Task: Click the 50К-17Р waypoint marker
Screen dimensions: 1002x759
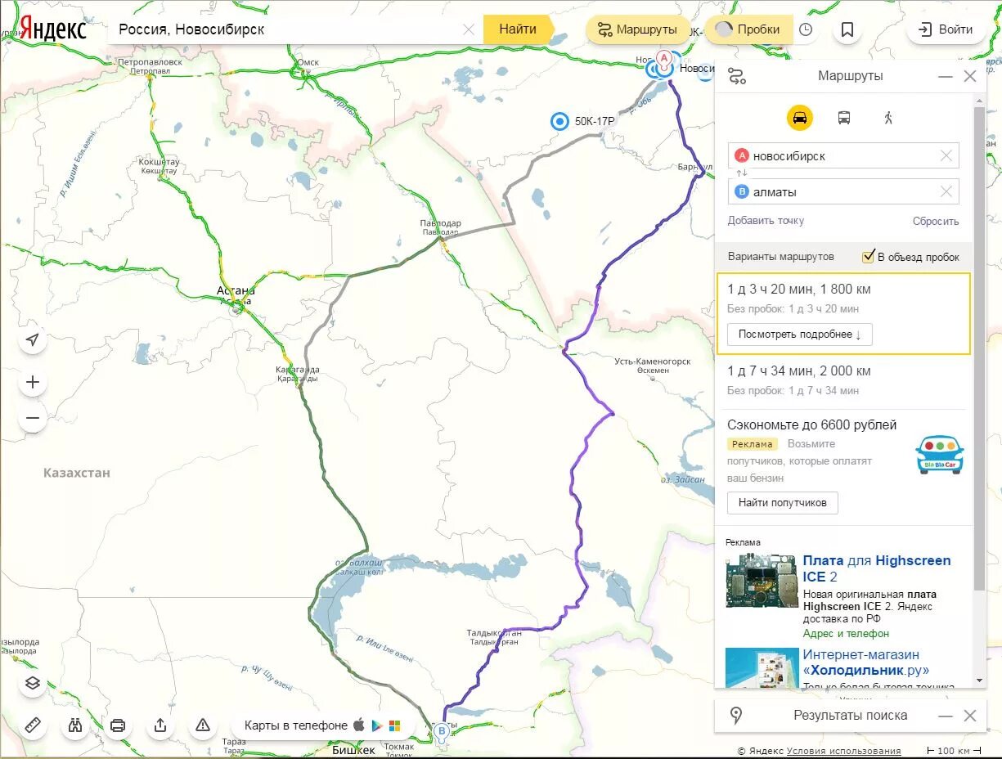Action: [559, 121]
